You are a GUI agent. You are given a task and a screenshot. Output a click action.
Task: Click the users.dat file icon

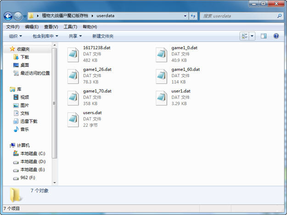[x=73, y=120]
